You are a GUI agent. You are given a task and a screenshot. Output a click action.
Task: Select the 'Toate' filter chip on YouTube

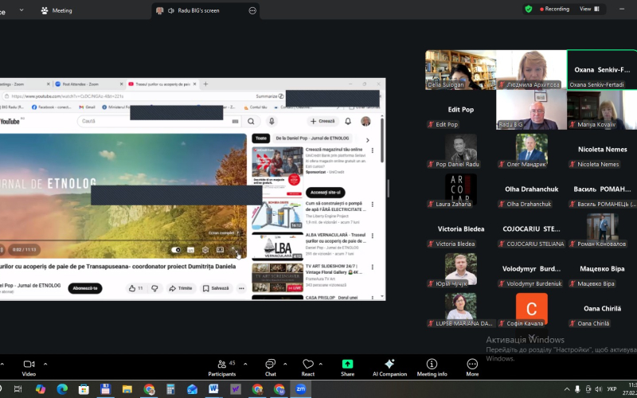point(260,138)
